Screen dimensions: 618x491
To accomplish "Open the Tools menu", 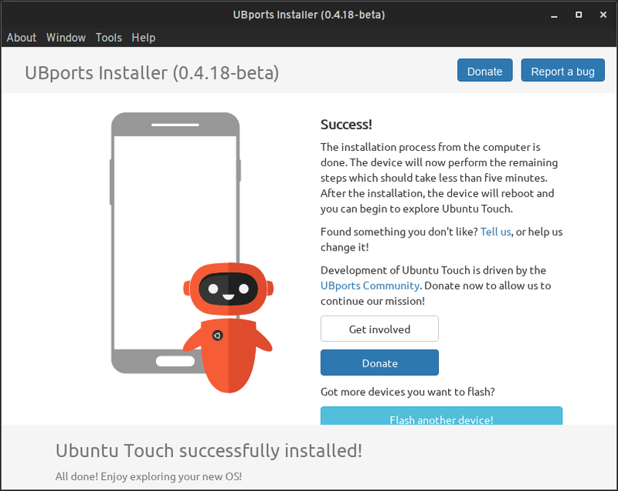I will tap(109, 37).
